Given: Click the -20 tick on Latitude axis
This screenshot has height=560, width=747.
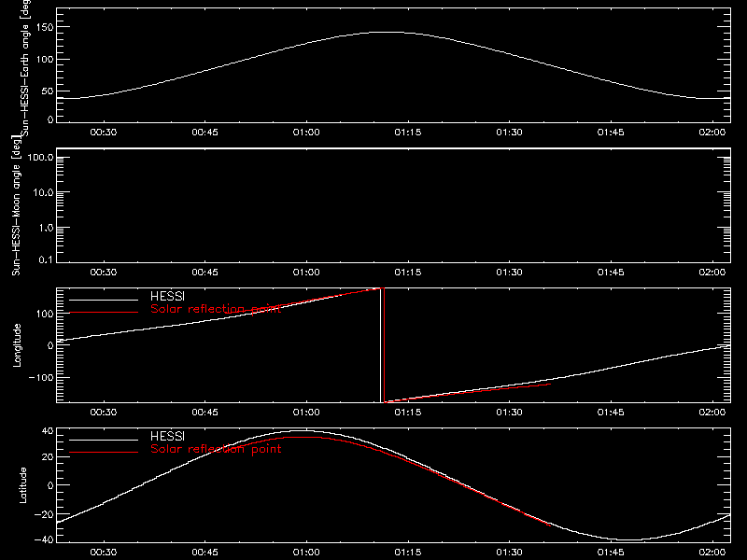Looking at the screenshot, I should 44,514.
